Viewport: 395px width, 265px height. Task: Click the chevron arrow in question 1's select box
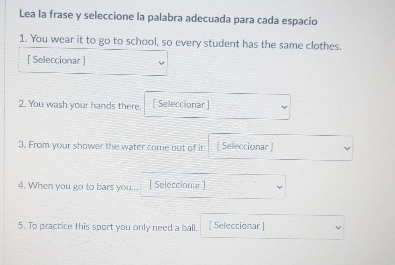click(161, 63)
